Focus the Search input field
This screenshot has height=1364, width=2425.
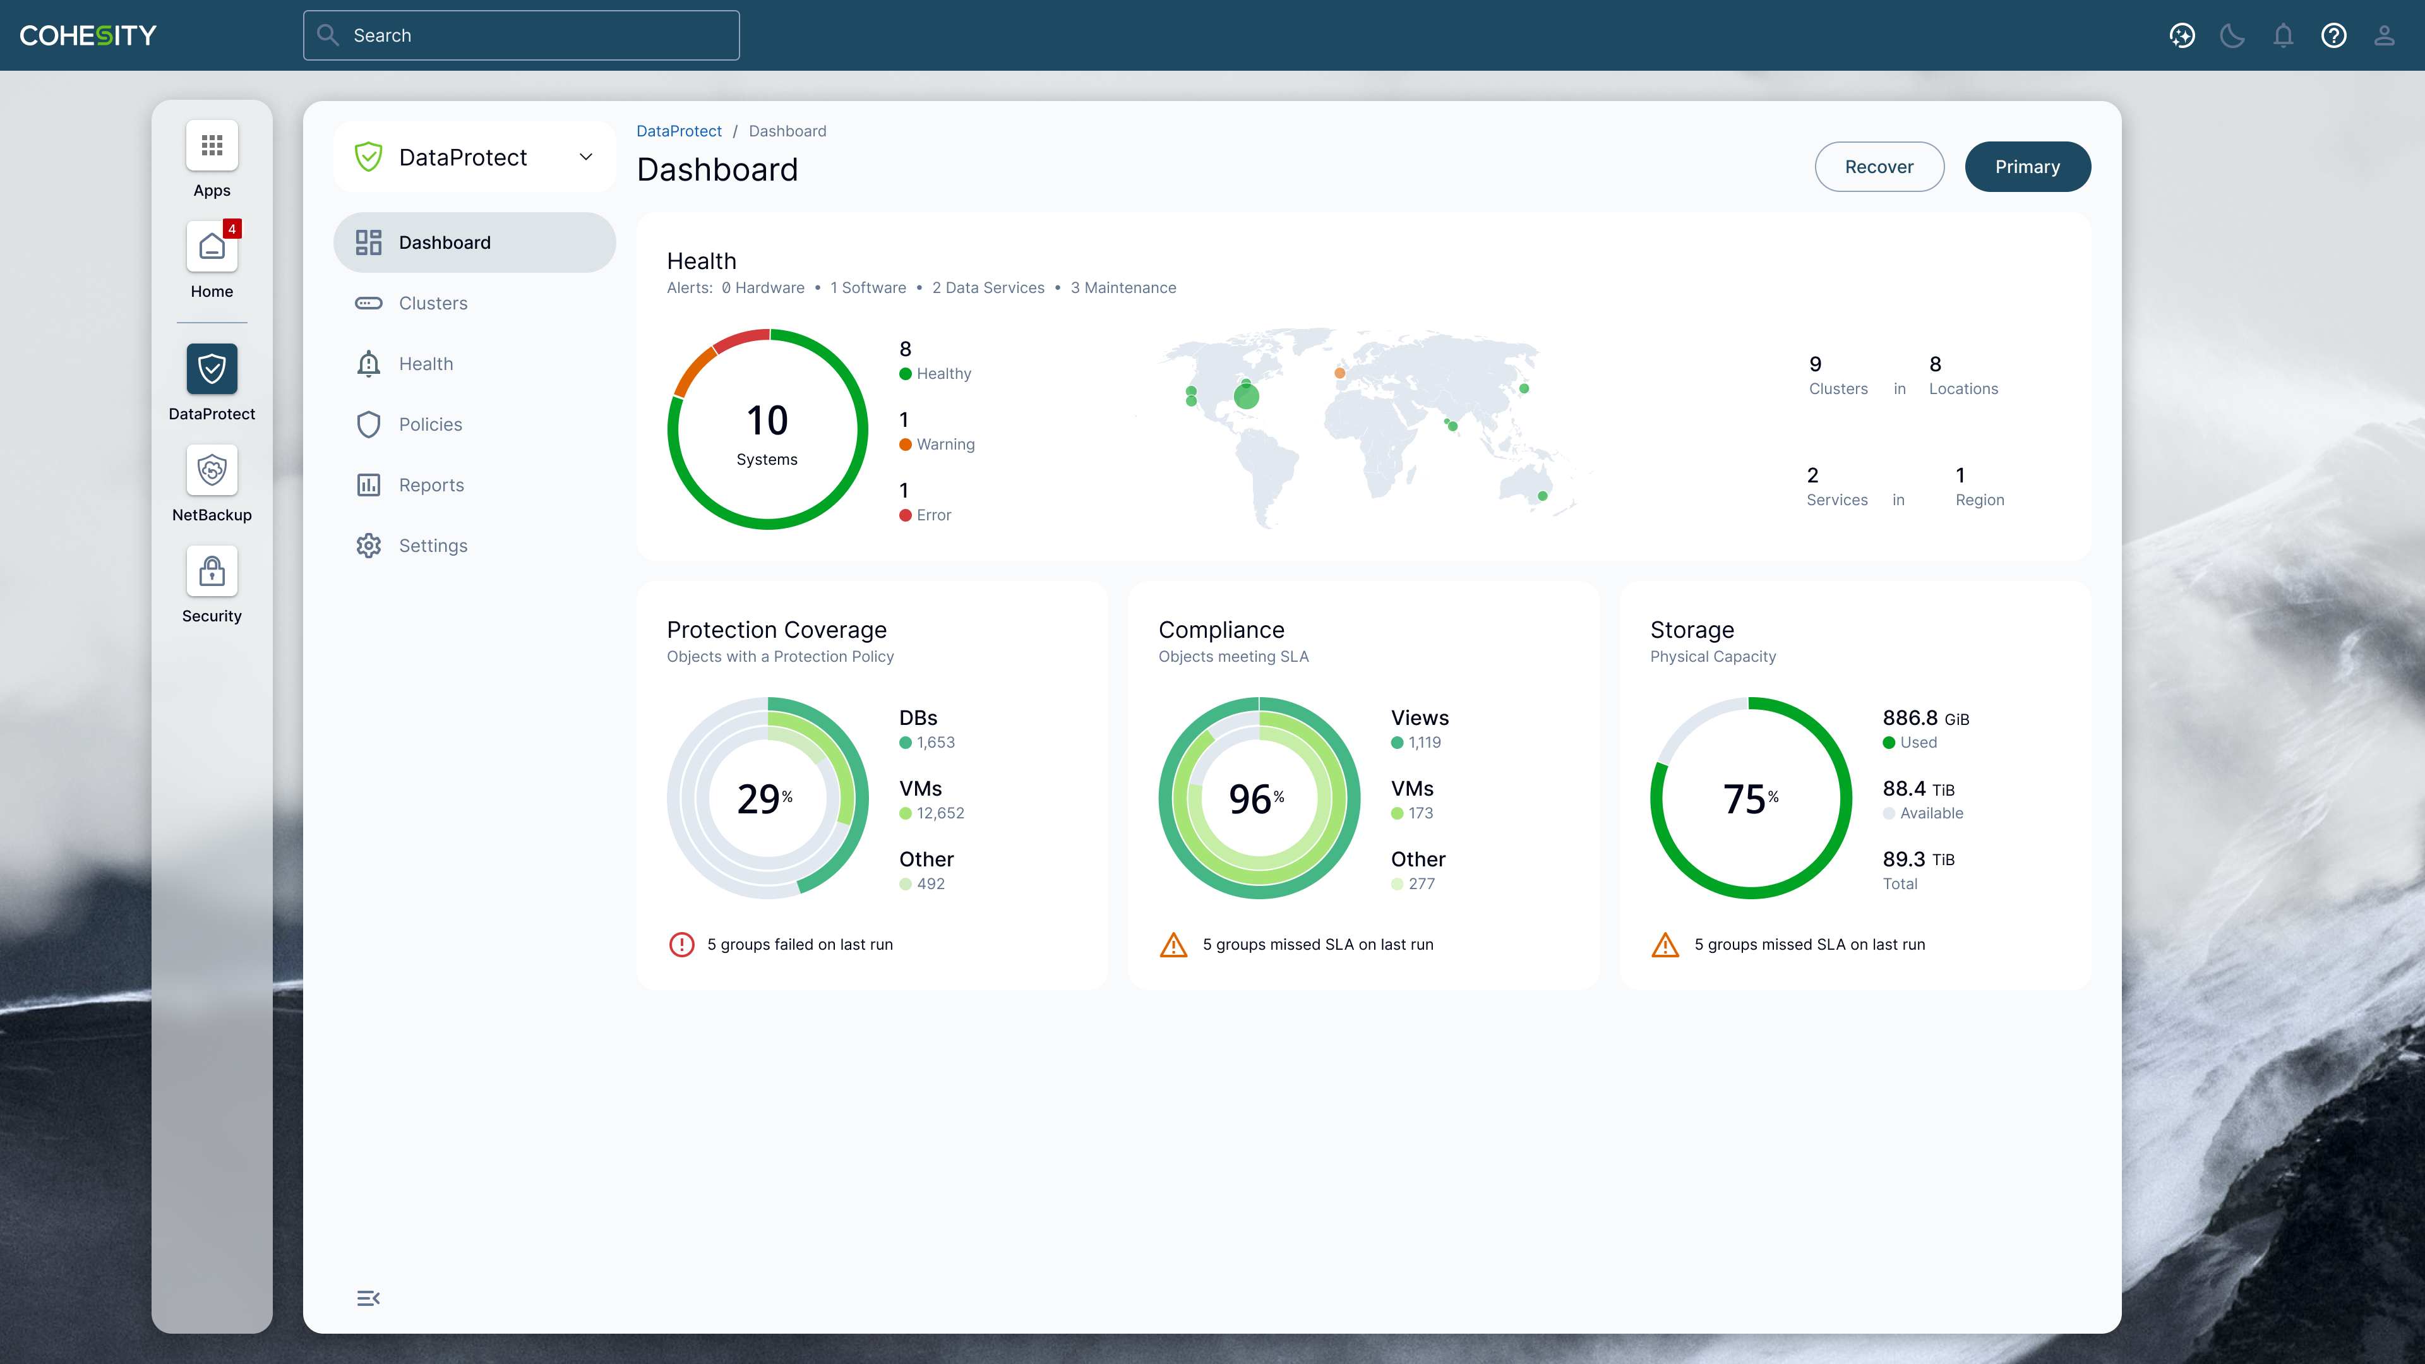click(522, 36)
